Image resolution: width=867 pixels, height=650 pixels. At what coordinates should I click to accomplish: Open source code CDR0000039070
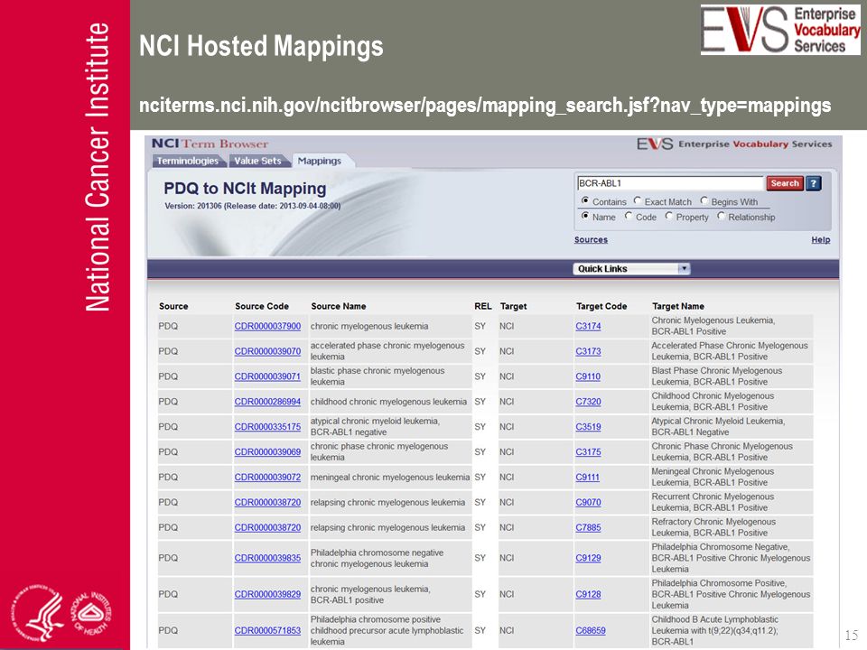(x=267, y=351)
